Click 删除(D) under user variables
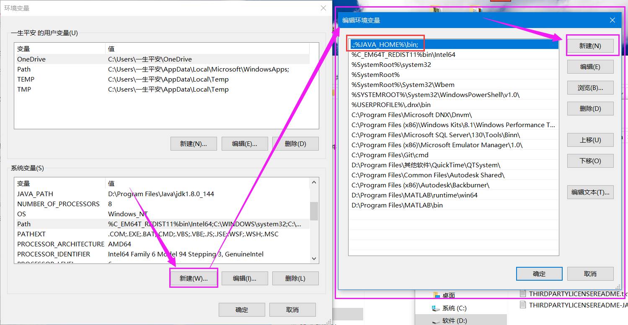Viewport: 628px width, 325px height. [x=295, y=143]
